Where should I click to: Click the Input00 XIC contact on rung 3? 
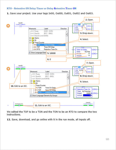tap(20, 69)
